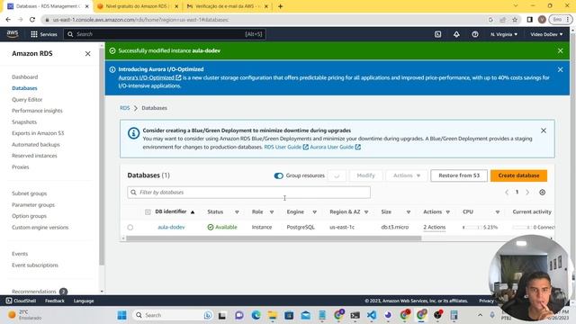
Task: Open Video DoDev account menu
Action: point(546,34)
